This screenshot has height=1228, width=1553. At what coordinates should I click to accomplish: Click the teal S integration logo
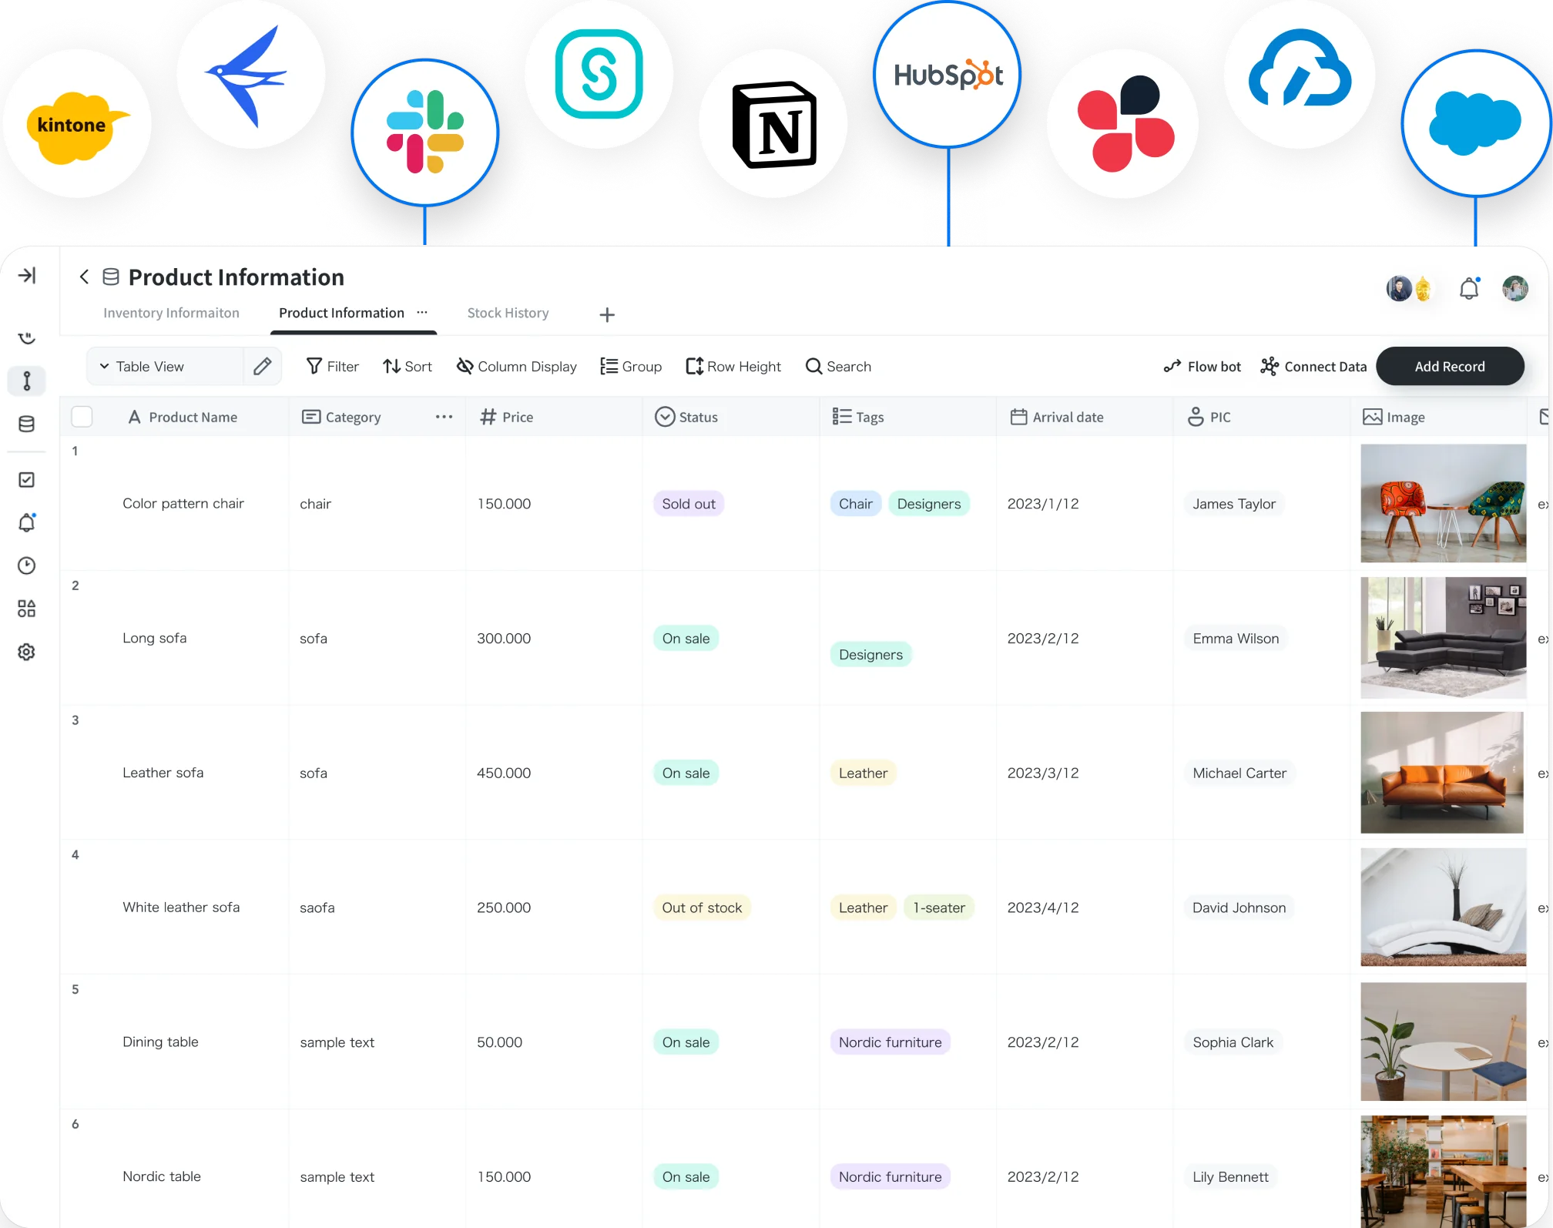pyautogui.click(x=599, y=74)
